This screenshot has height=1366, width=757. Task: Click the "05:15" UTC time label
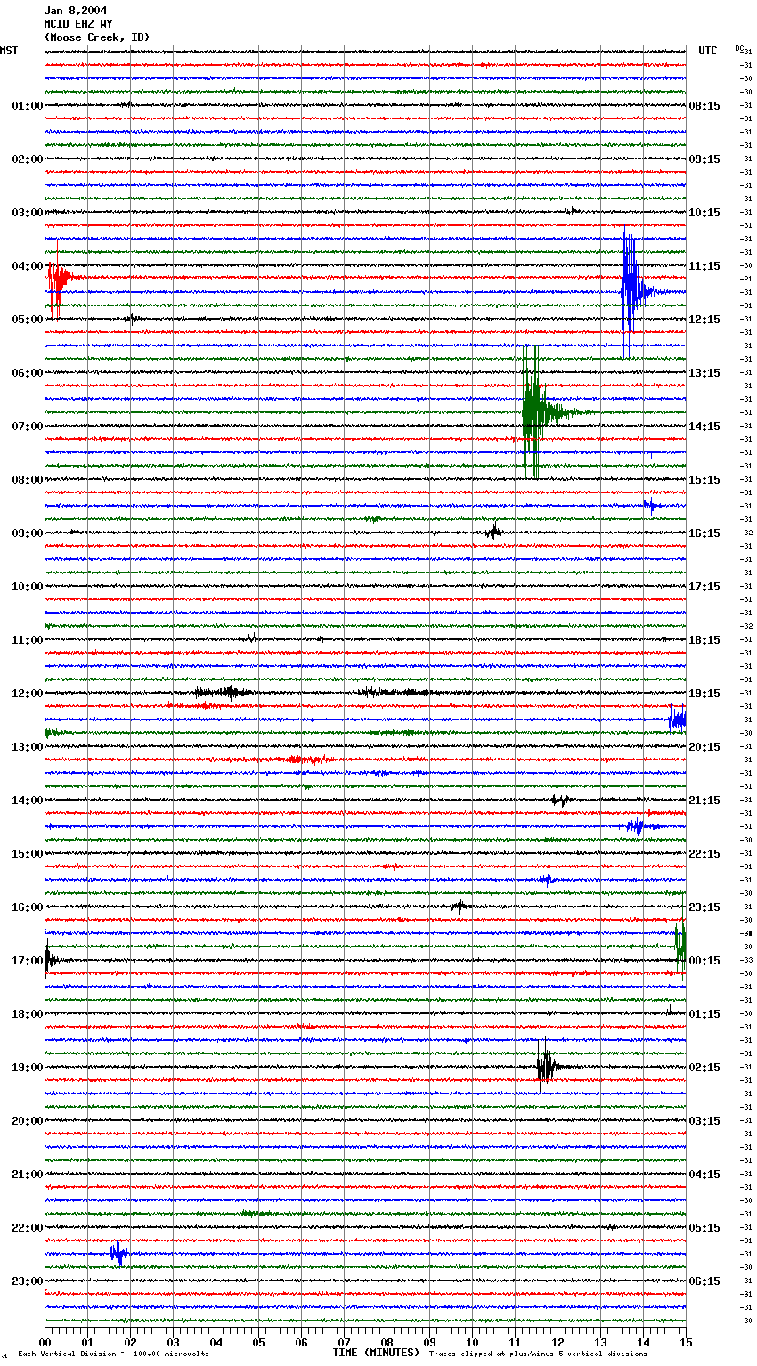[704, 1228]
